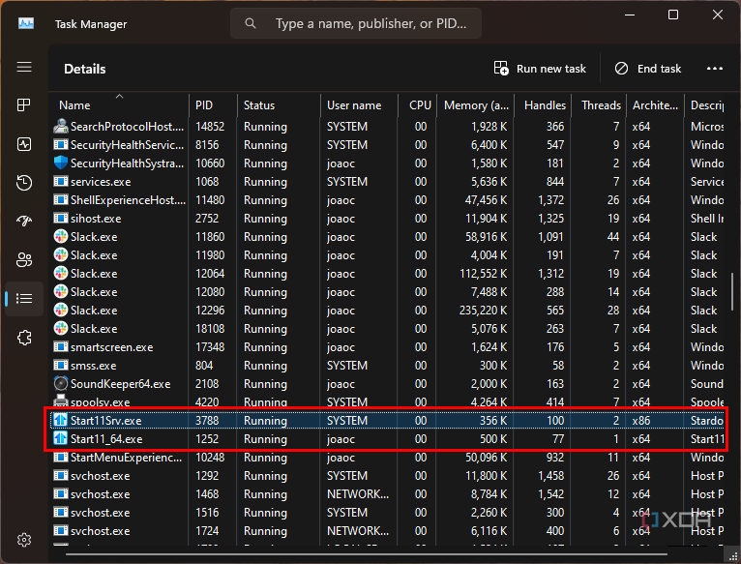Screen dimensions: 741x564
Task: Select the Details page icon
Action: [24, 299]
